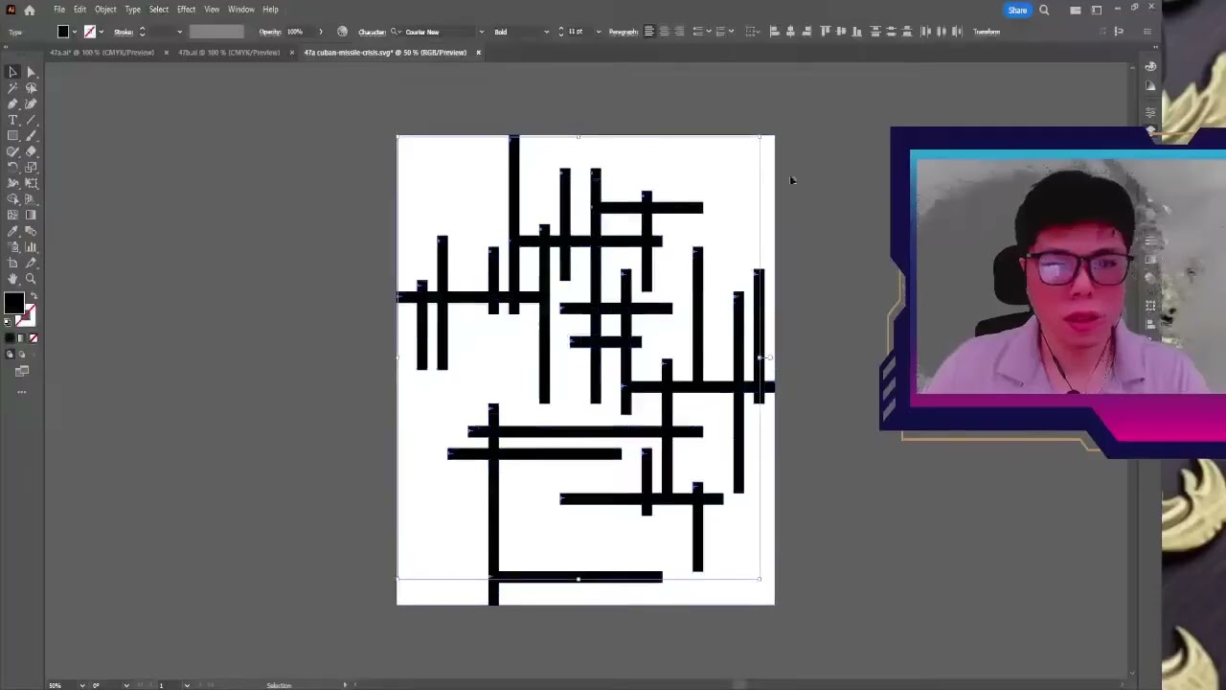
Task: Select the Artboard tool
Action: point(12,263)
